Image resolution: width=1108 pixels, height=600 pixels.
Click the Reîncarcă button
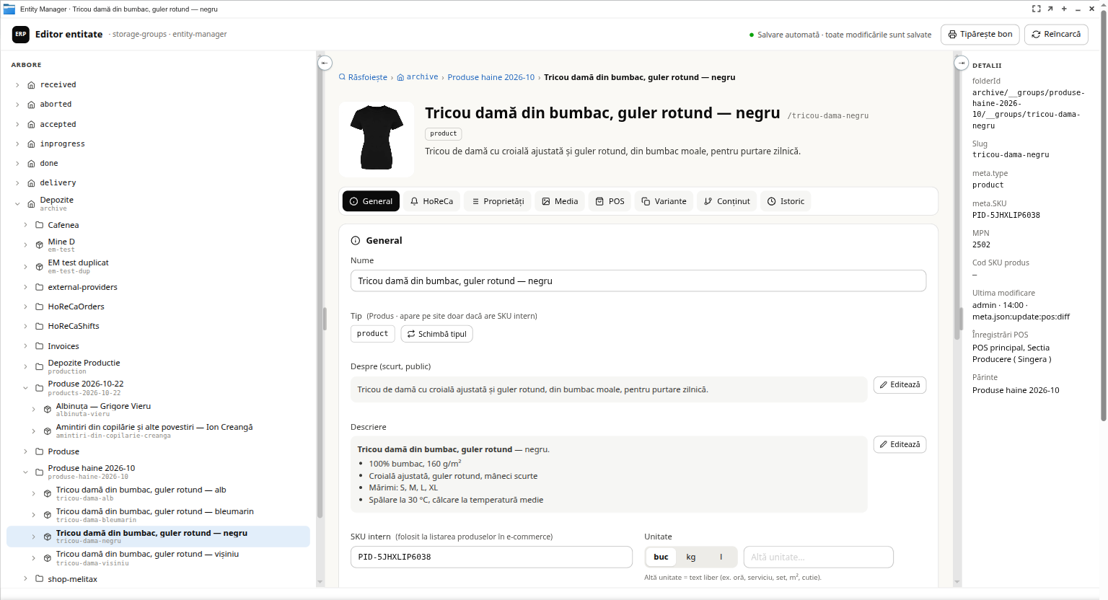1056,35
